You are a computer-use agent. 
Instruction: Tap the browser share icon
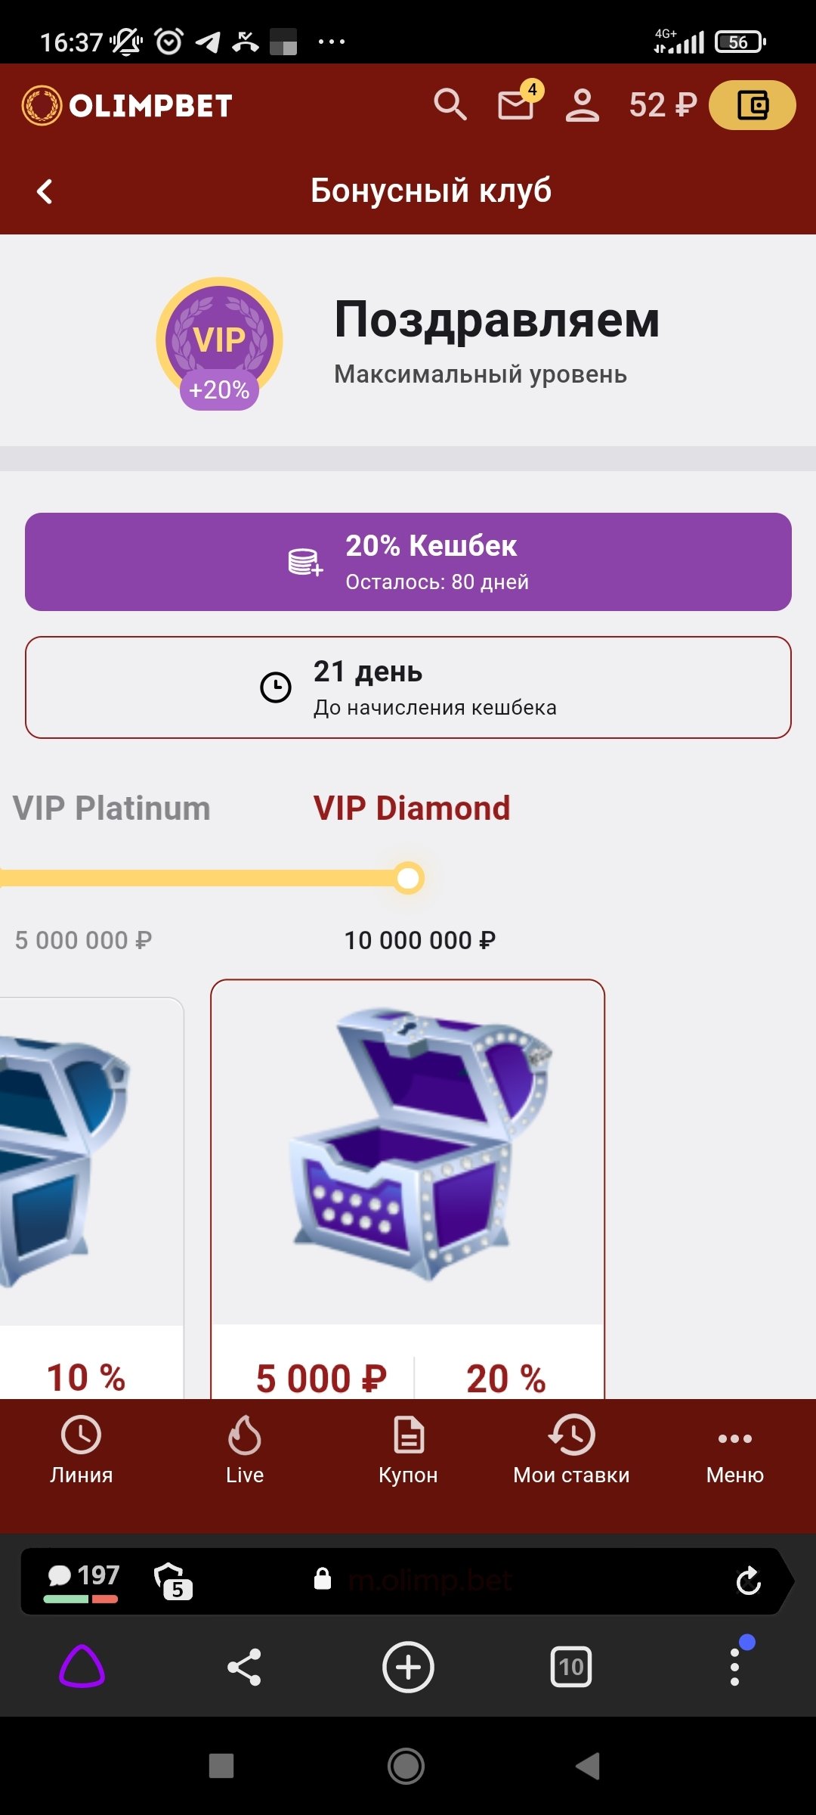(244, 1667)
